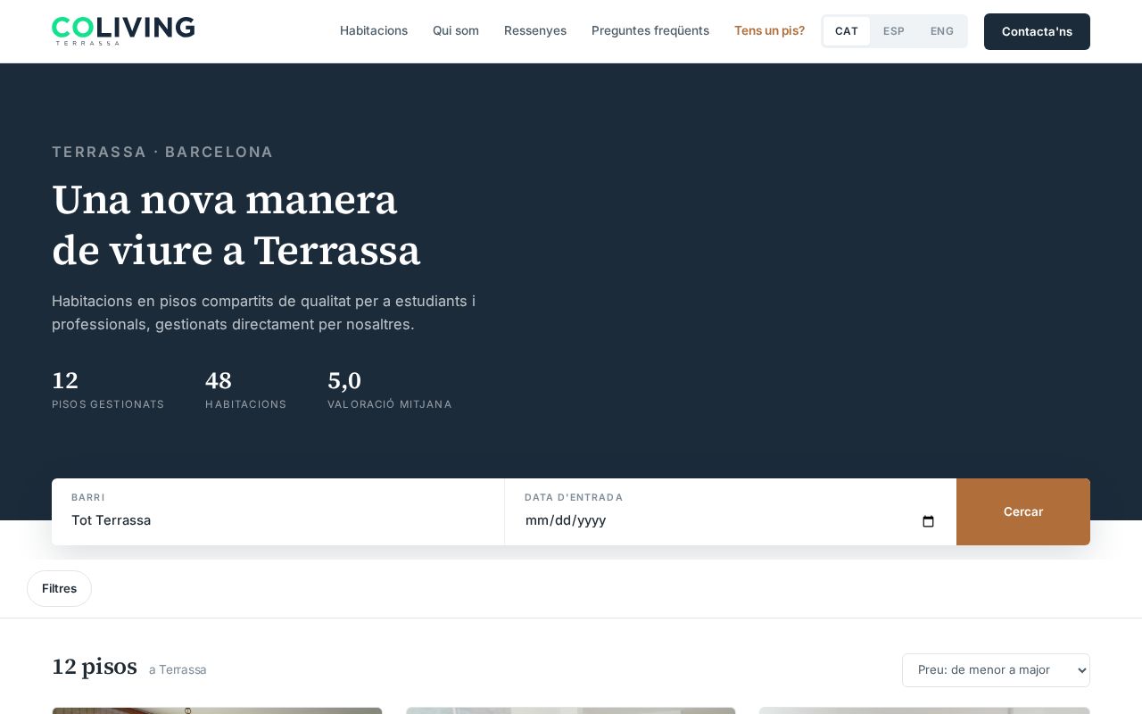Open the Barri selector showing Tot Terrassa
This screenshot has height=714, width=1142.
[277, 512]
